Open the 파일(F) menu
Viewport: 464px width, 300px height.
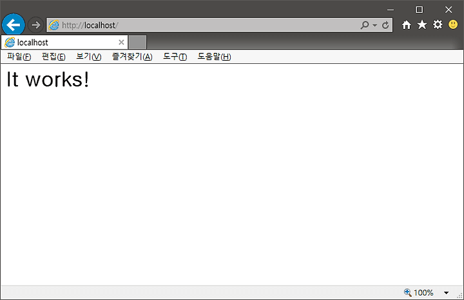(19, 57)
